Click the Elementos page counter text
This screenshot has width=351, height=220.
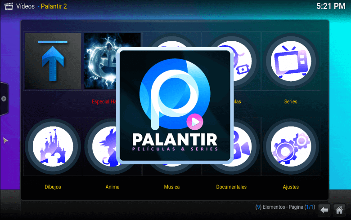(x=285, y=207)
